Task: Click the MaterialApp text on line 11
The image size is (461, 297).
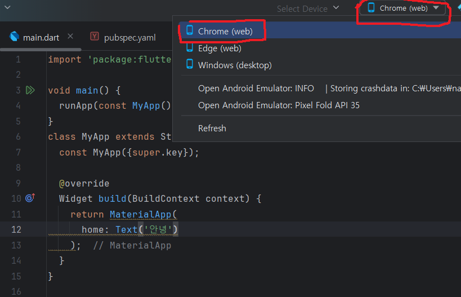Action: [141, 214]
